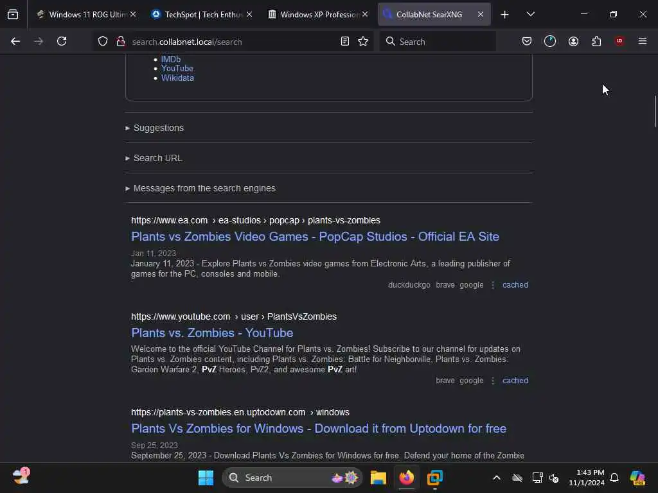Save page to Pocket
This screenshot has height=493, width=658.
(527, 41)
